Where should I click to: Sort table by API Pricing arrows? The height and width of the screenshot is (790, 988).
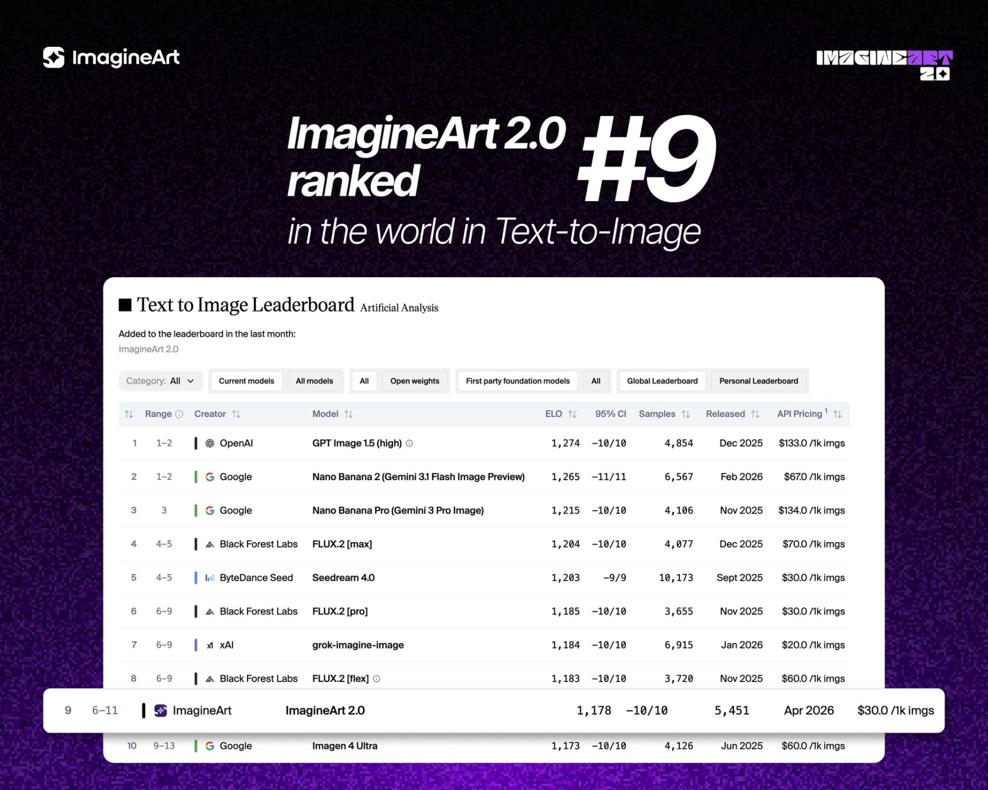click(x=837, y=414)
